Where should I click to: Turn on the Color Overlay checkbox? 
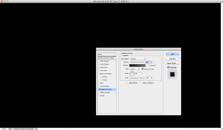(x=99, y=86)
